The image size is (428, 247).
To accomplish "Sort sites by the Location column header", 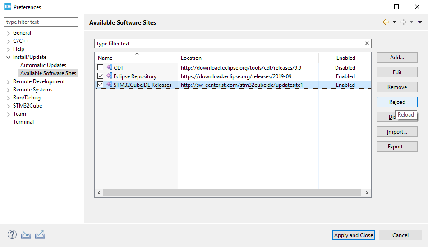I will [x=248, y=58].
